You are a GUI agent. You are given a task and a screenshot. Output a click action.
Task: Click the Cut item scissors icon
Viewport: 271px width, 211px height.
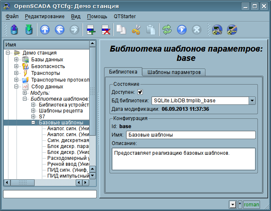click(x=136, y=30)
